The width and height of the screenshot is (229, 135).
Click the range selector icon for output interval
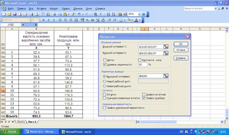(x=166, y=76)
